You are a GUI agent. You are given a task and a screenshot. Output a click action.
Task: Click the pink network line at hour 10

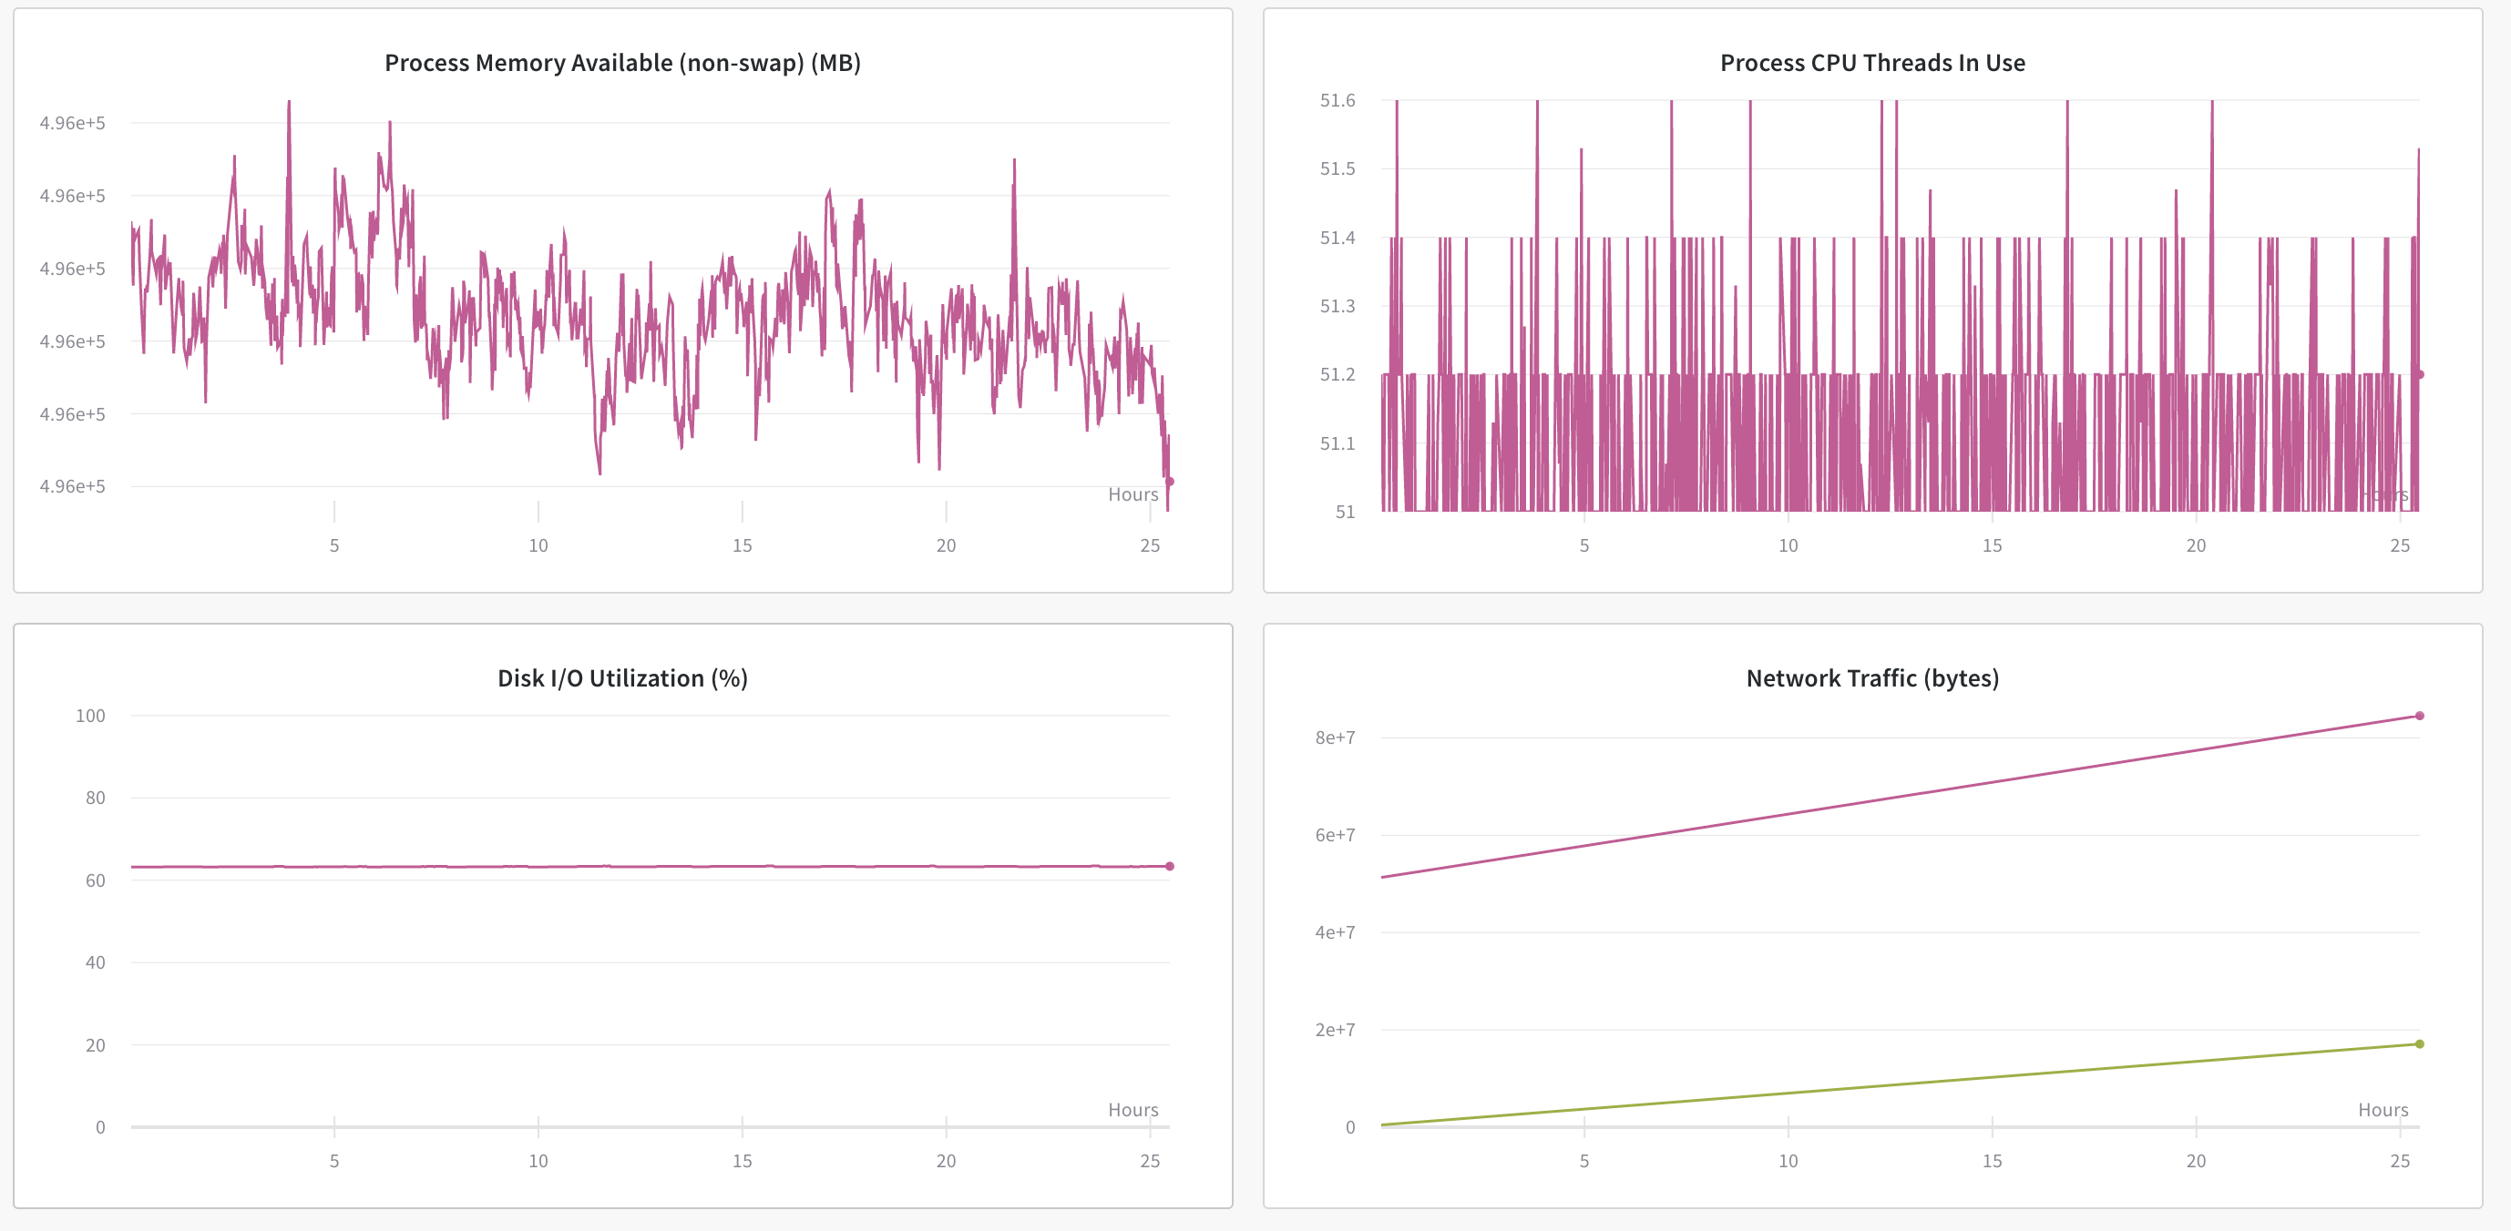point(1788,813)
